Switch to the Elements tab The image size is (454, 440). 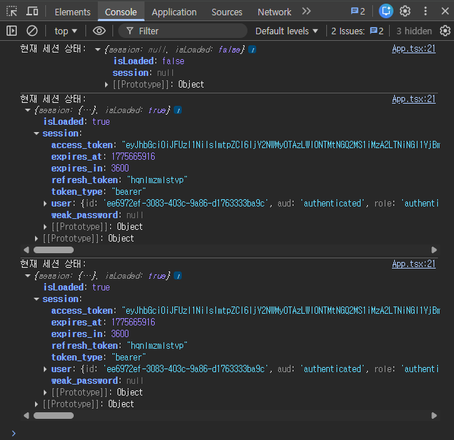point(72,12)
